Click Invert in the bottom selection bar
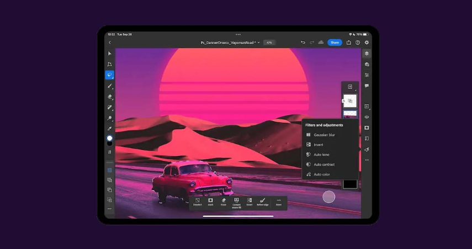Image resolution: width=472 pixels, height=249 pixels. 250,202
